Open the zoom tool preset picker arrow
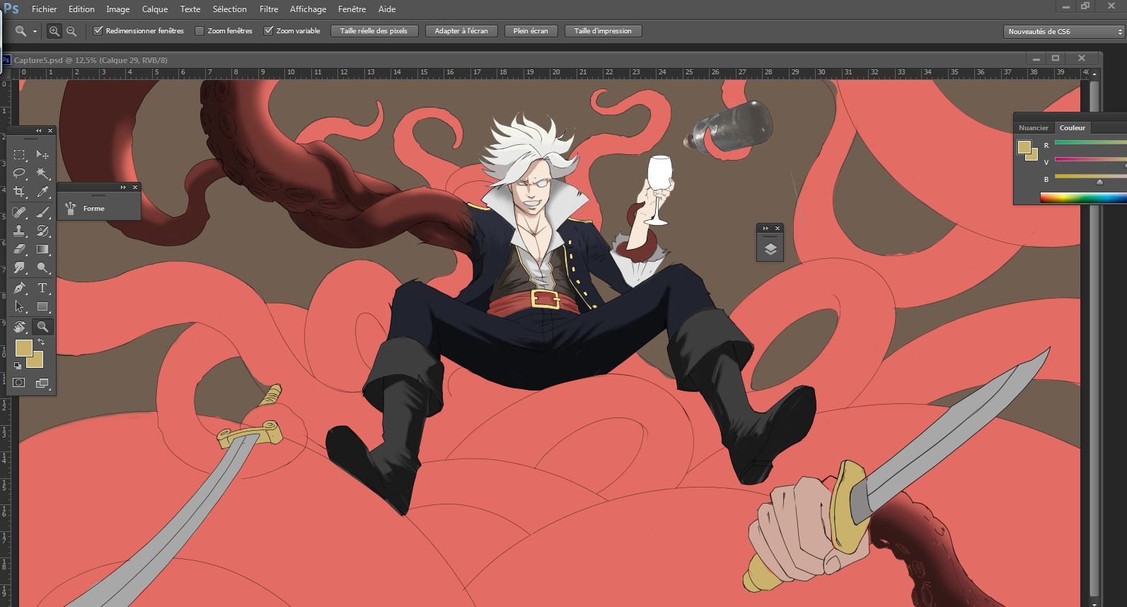The width and height of the screenshot is (1127, 607). [35, 32]
